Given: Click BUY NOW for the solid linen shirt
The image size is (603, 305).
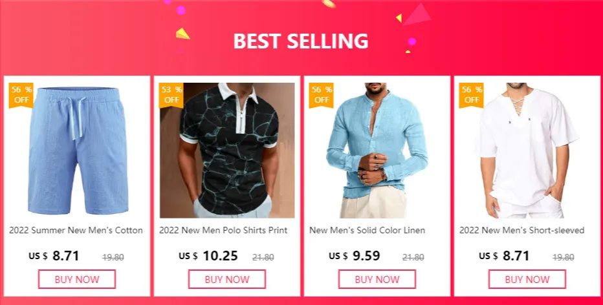Looking at the screenshot, I should click(x=377, y=279).
